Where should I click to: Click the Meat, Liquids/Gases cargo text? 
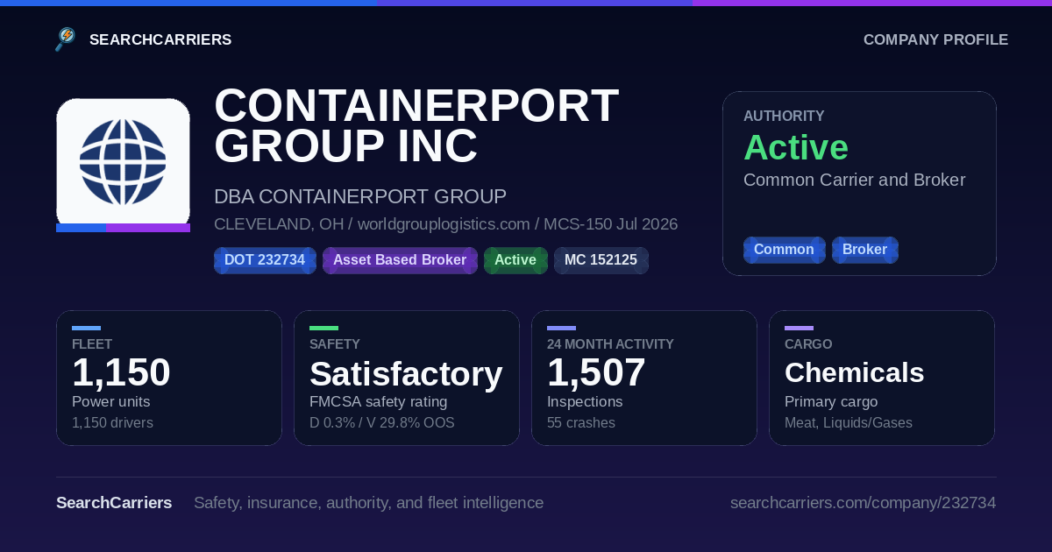(x=849, y=423)
